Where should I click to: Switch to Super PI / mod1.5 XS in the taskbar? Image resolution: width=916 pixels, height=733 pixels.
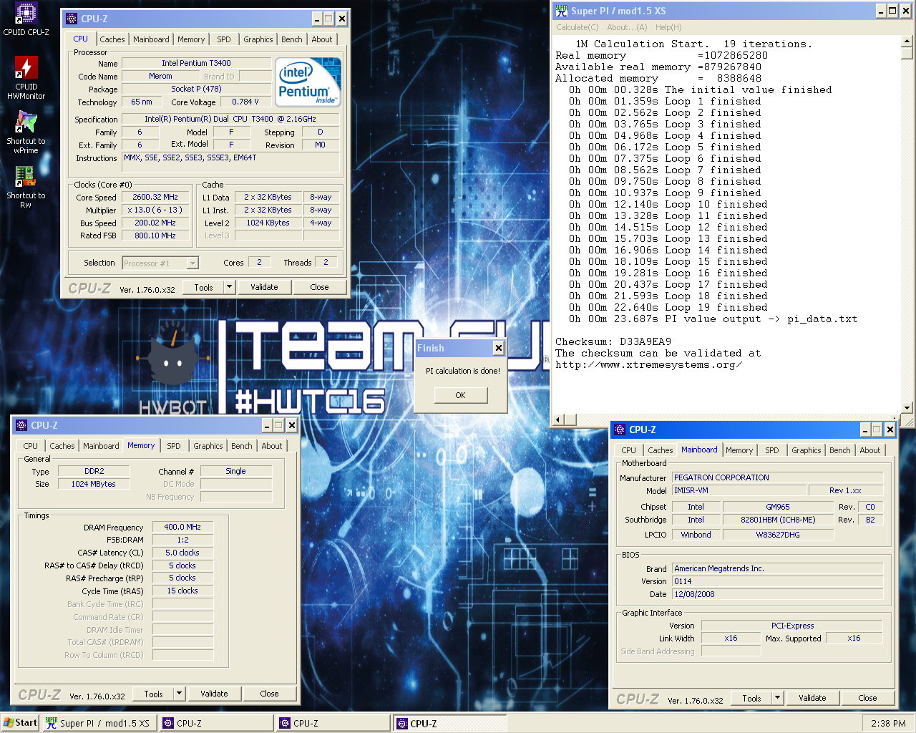coord(98,723)
